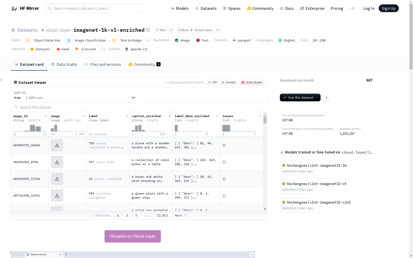Open Enterprise in the top navigation
This screenshot has height=258, width=413.
click(312, 9)
